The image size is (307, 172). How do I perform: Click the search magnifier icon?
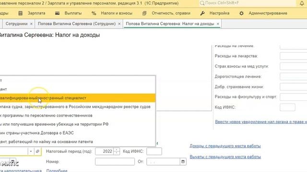(202, 3)
